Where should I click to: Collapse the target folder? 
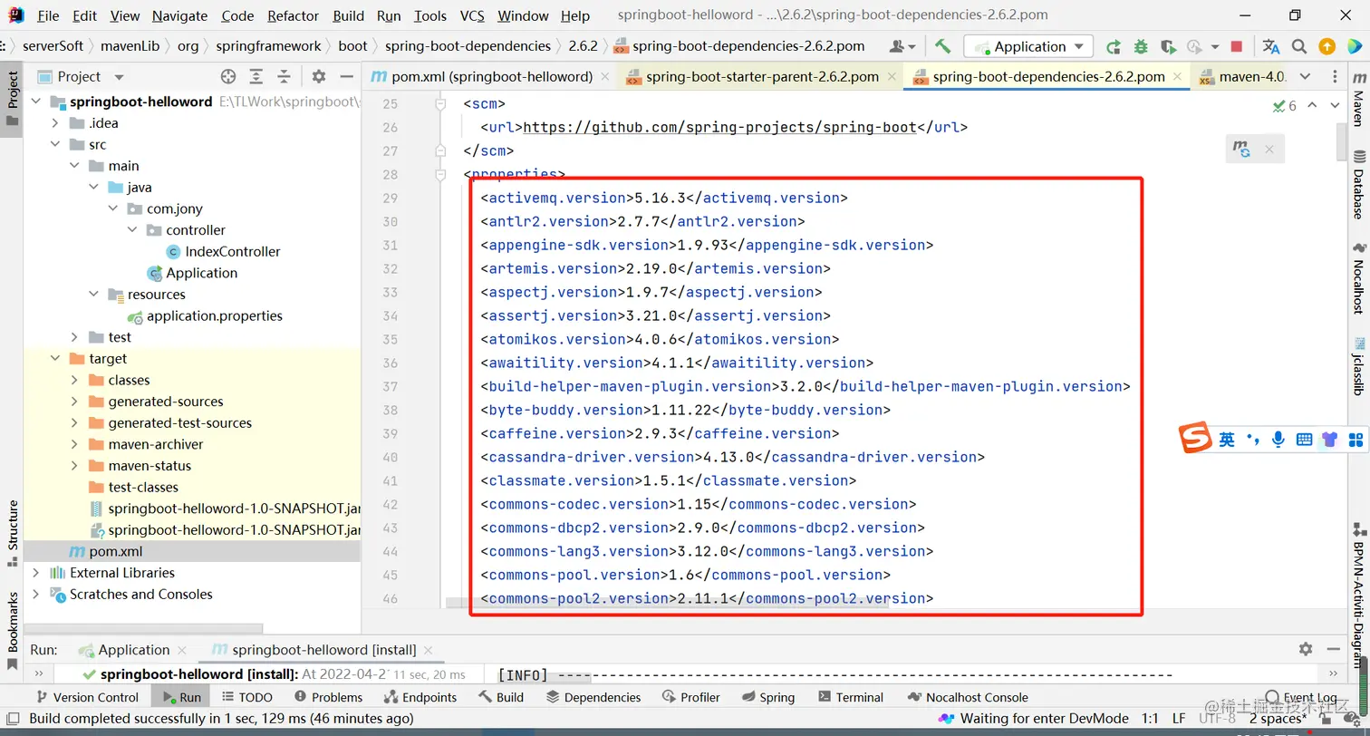(55, 358)
